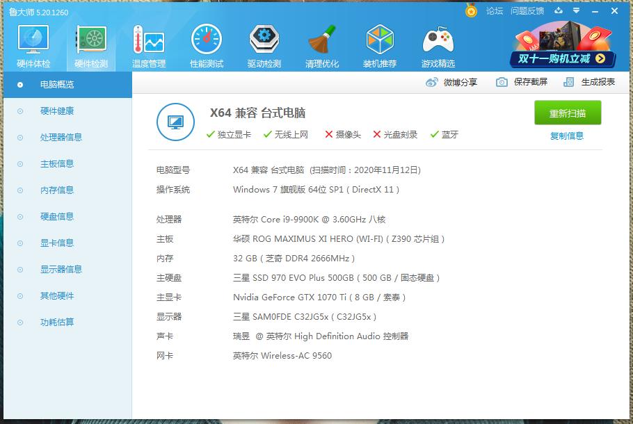
Task: Open 温度管理 temperature management icon
Action: tap(149, 40)
